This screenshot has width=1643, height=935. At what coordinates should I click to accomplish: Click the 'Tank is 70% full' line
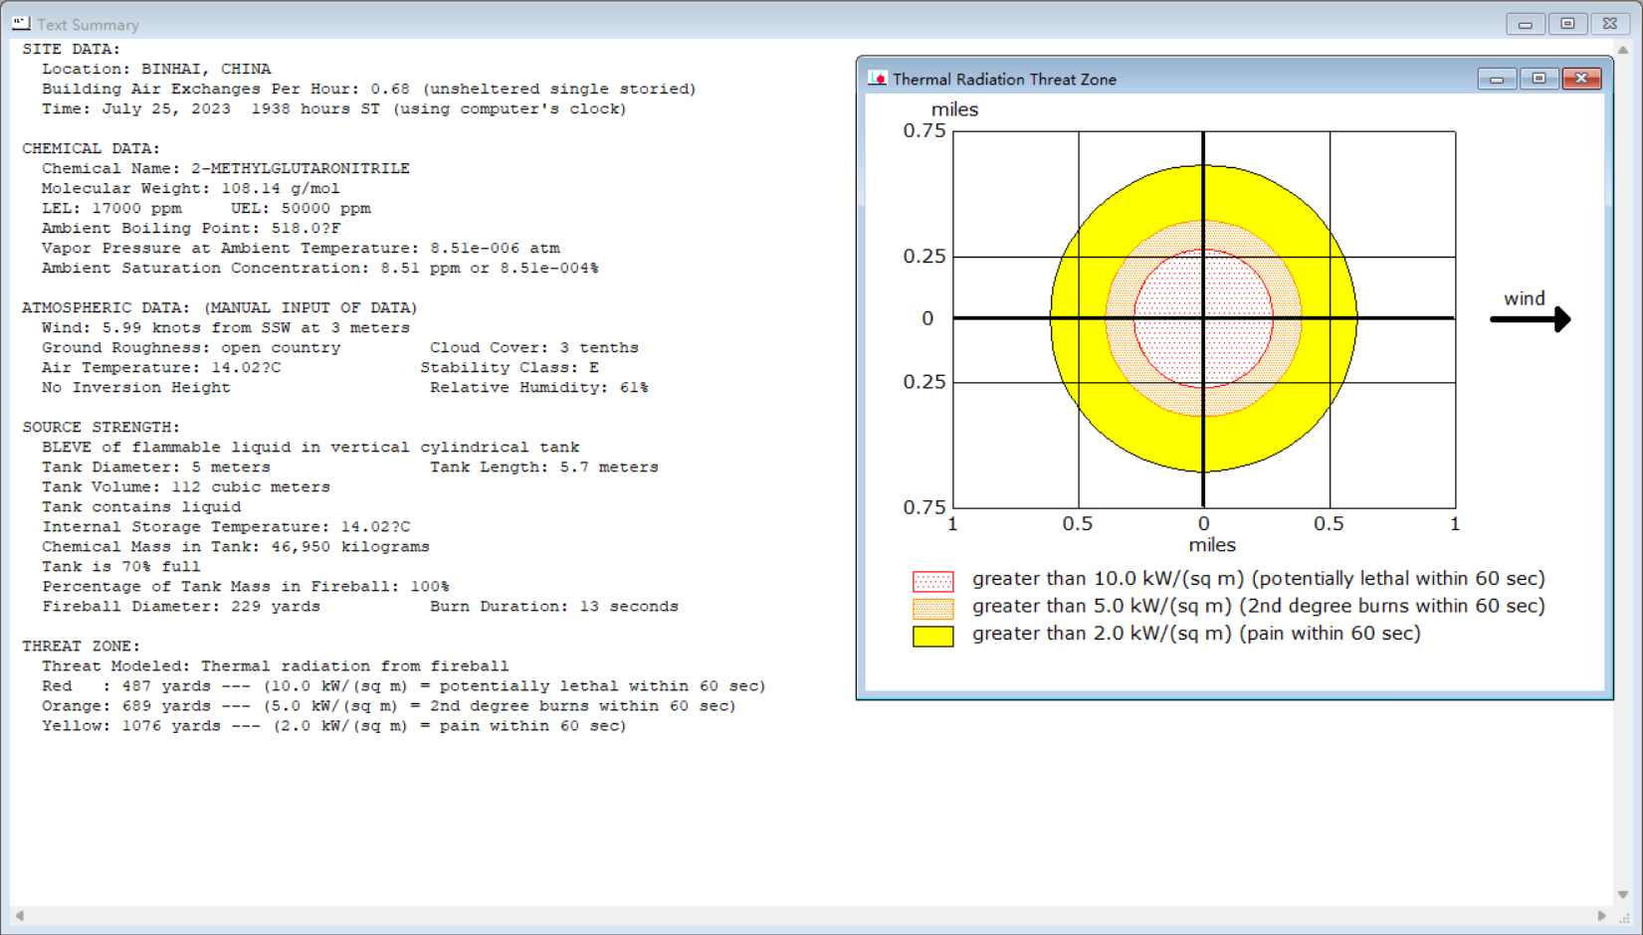click(121, 567)
